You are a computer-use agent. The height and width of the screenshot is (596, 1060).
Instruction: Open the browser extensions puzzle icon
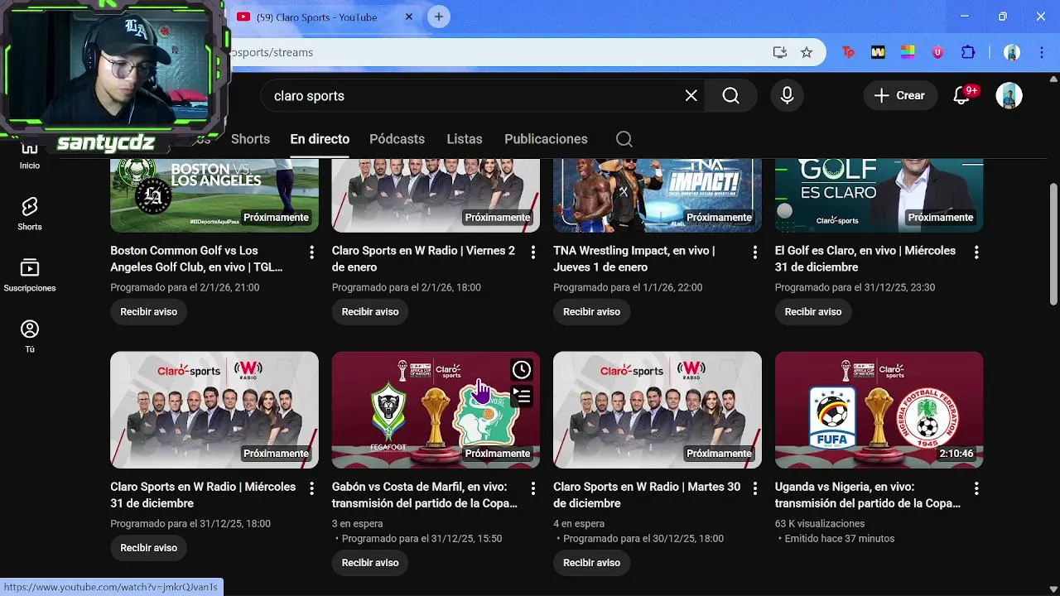967,52
